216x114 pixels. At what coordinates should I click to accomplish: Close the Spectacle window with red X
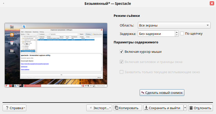(212, 4)
